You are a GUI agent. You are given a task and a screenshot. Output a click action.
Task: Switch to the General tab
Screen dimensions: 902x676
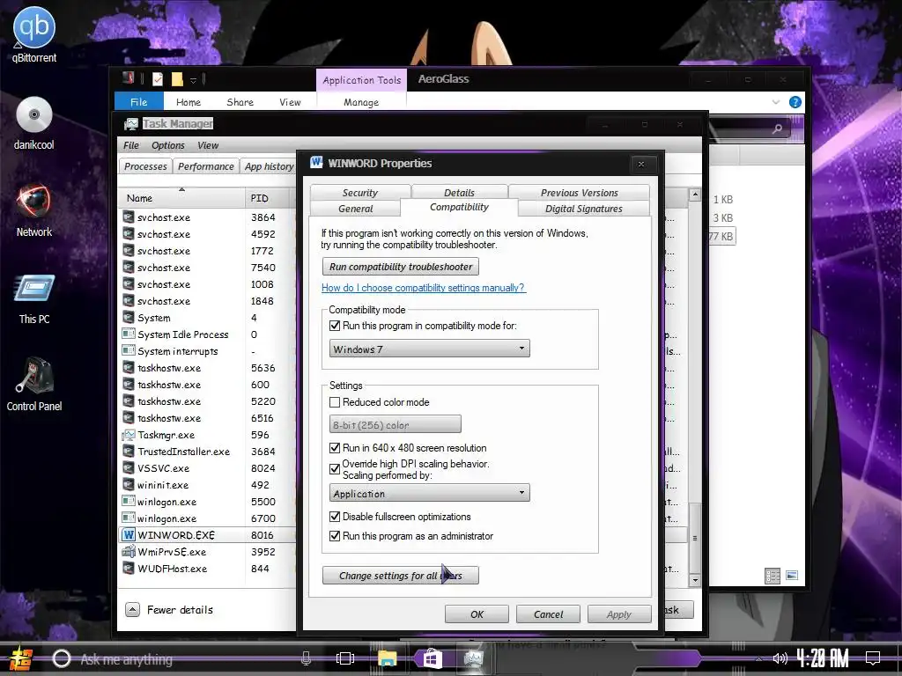(x=356, y=208)
